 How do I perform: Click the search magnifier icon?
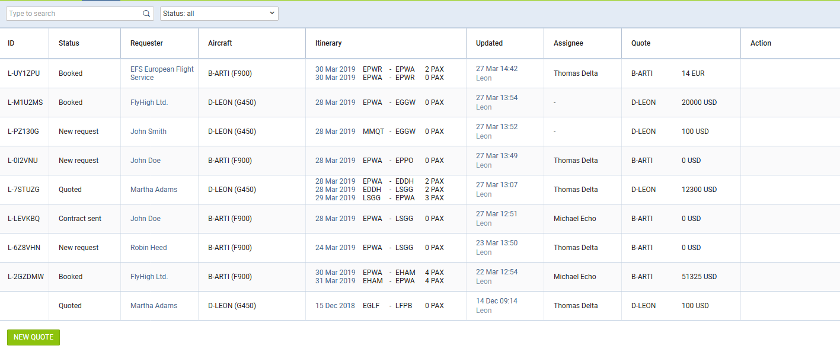[146, 14]
